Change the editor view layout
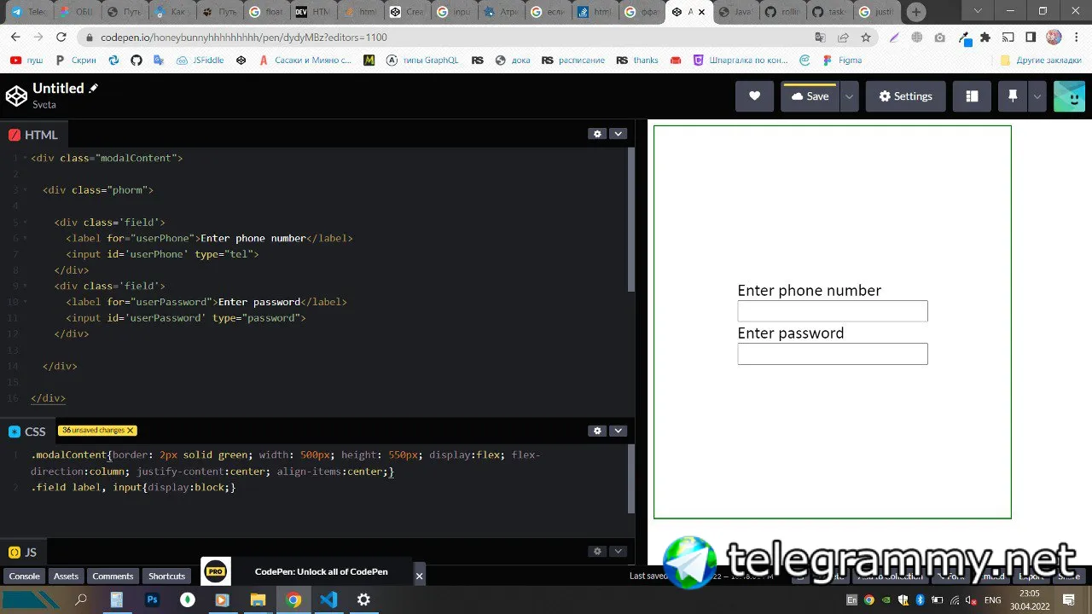 point(972,96)
